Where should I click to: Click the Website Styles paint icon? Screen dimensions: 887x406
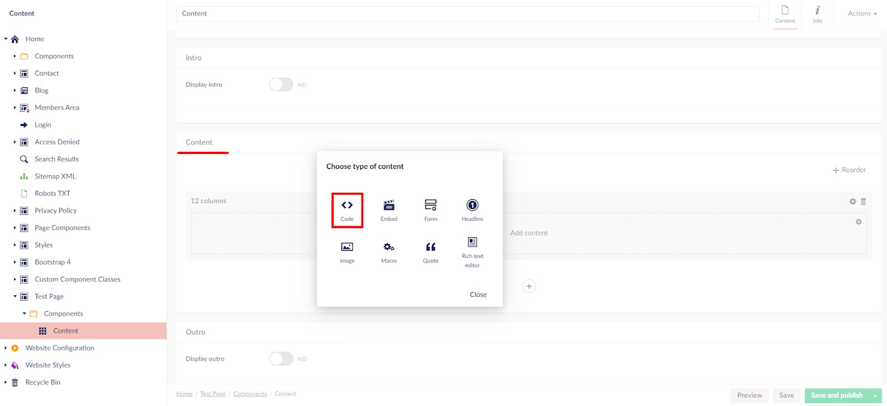click(x=15, y=365)
